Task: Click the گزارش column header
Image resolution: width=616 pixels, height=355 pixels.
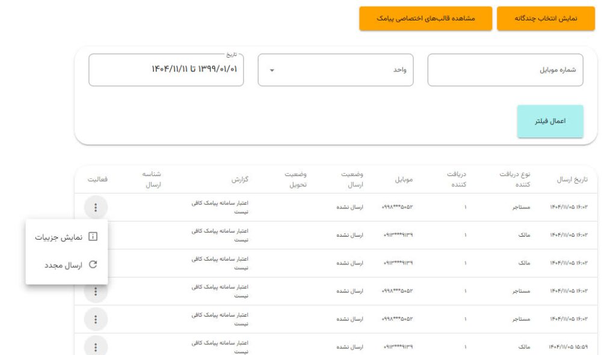Action: [240, 180]
